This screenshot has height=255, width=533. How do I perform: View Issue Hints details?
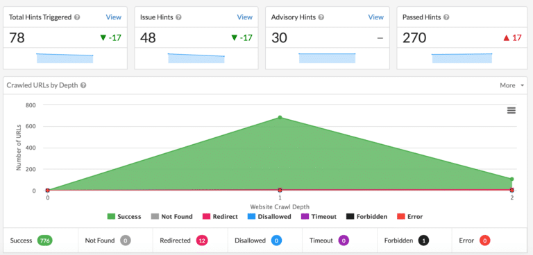click(245, 17)
